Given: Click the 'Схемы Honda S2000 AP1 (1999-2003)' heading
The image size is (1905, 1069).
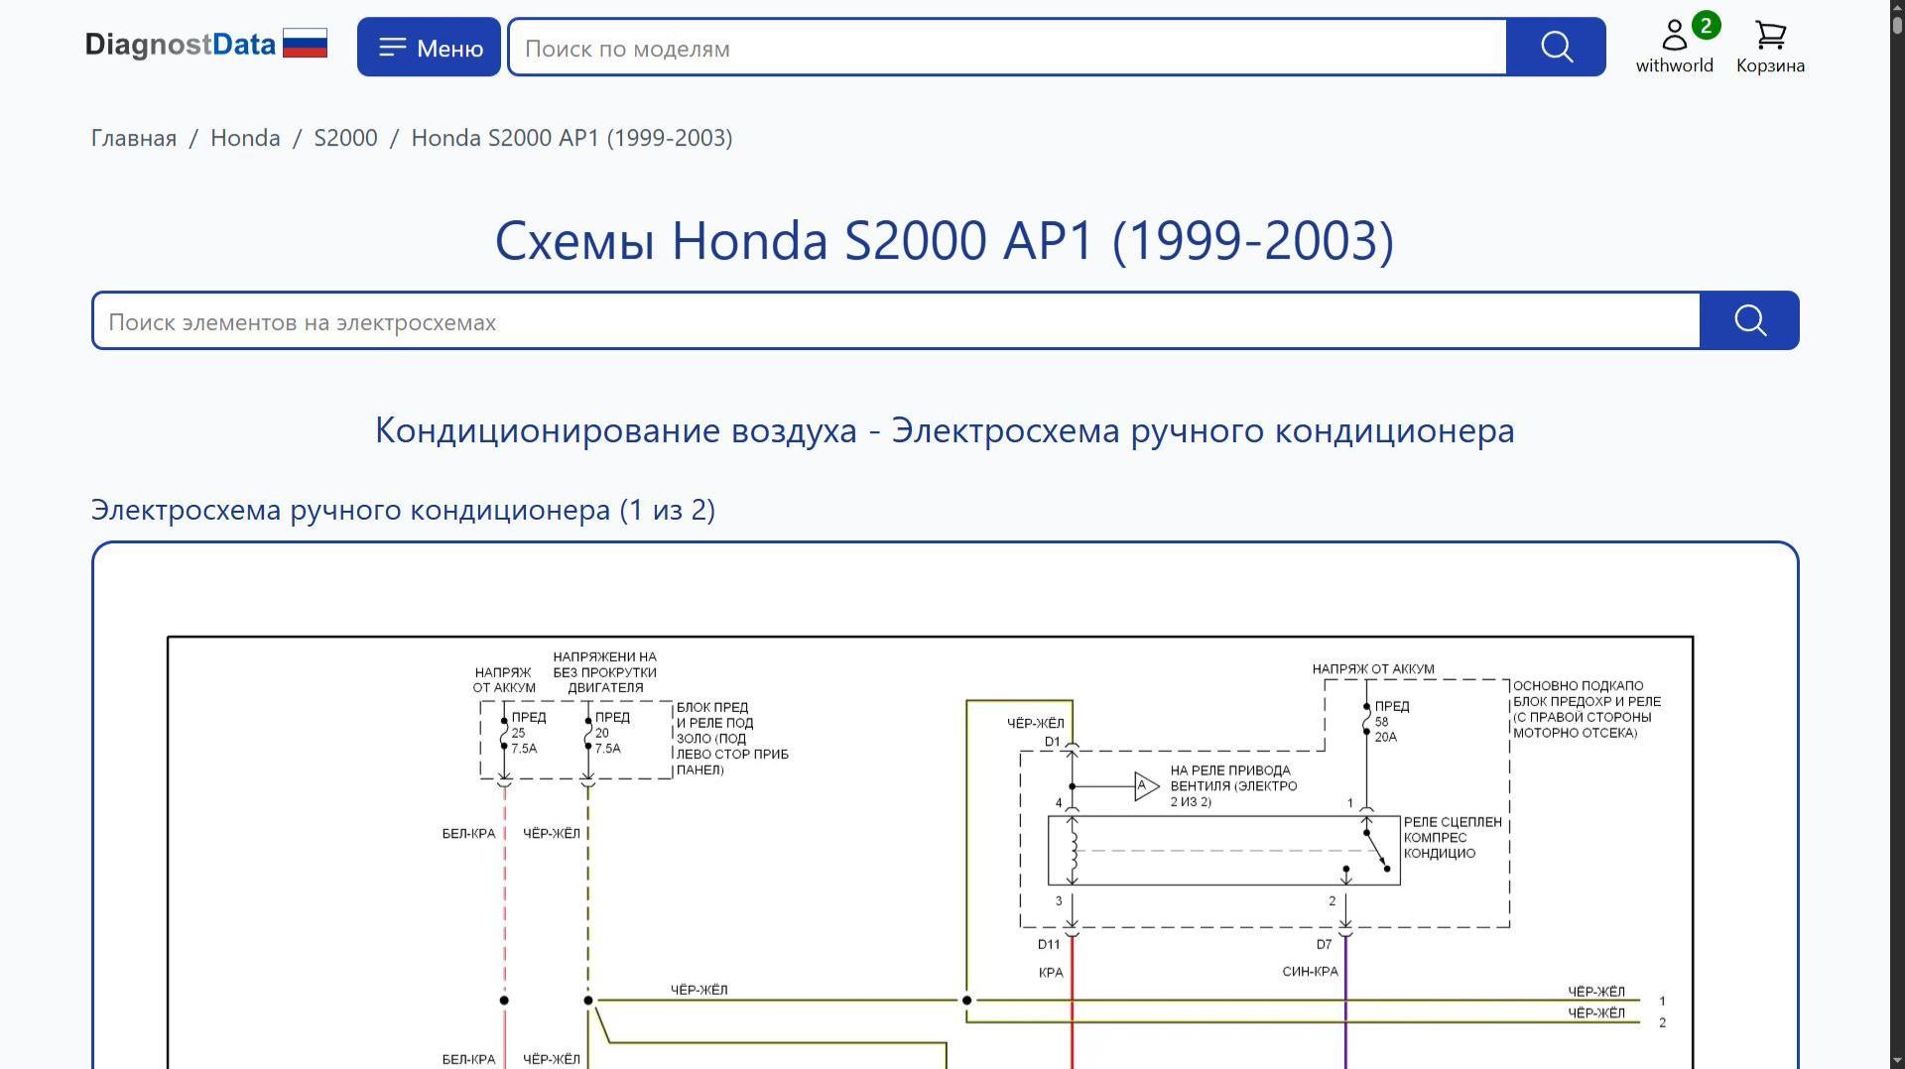Looking at the screenshot, I should pos(945,241).
